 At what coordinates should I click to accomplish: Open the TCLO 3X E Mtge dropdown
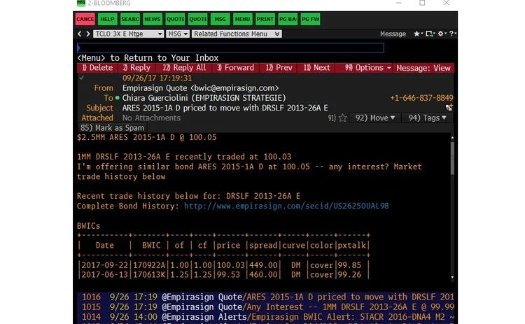(128, 34)
